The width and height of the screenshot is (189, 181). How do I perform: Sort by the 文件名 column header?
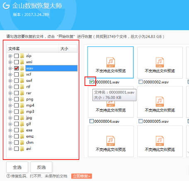[33, 49]
